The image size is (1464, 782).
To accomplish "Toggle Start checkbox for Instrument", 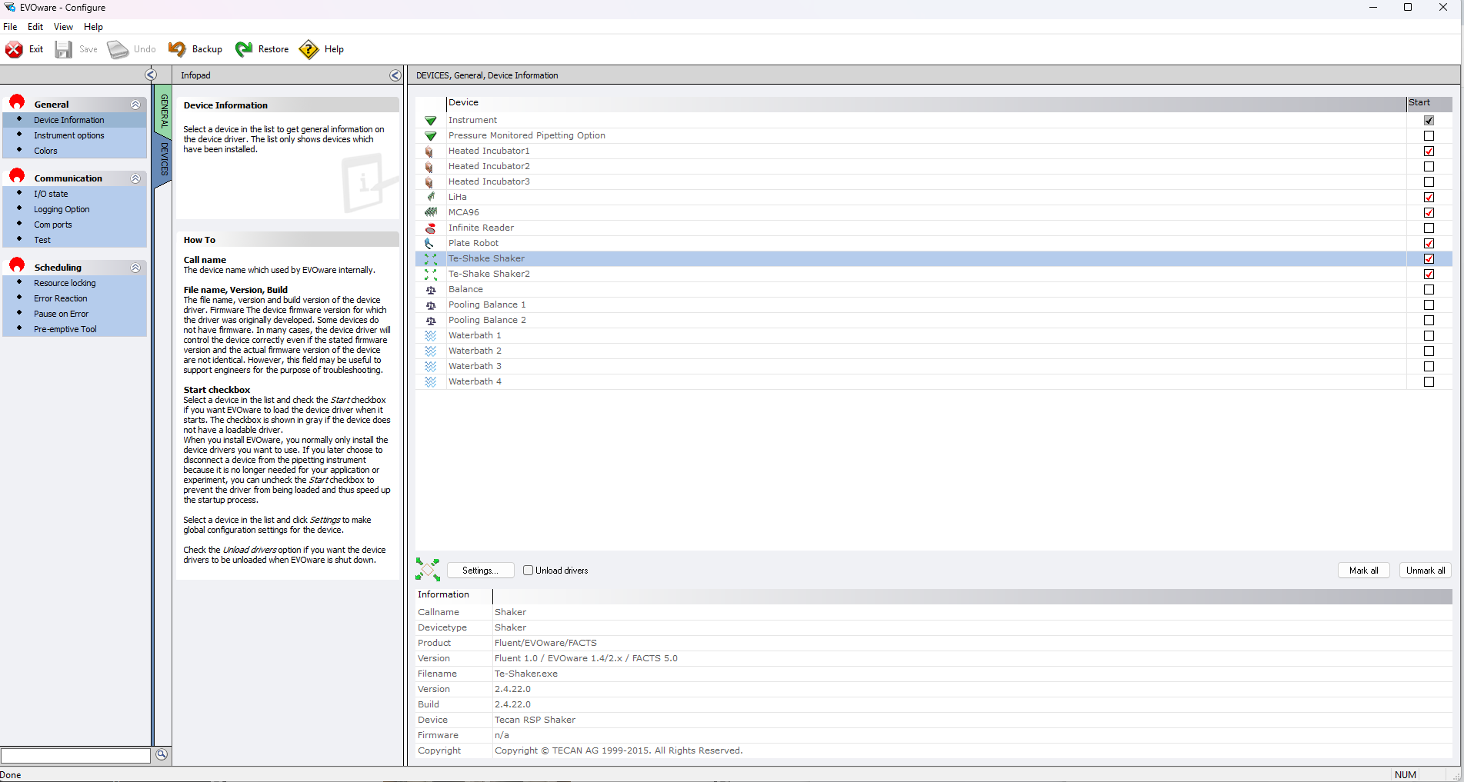I will tap(1429, 120).
